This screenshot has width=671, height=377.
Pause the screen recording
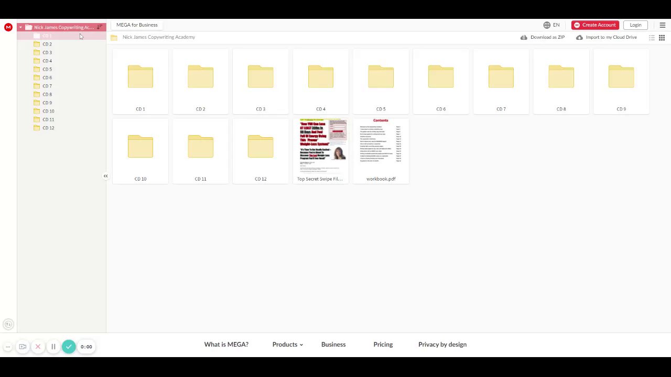coord(53,347)
